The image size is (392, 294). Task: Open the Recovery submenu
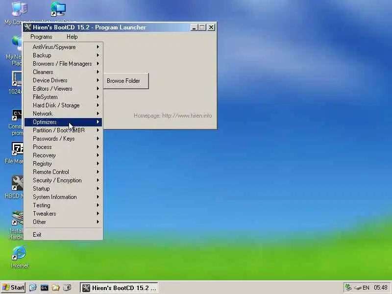pyautogui.click(x=63, y=155)
